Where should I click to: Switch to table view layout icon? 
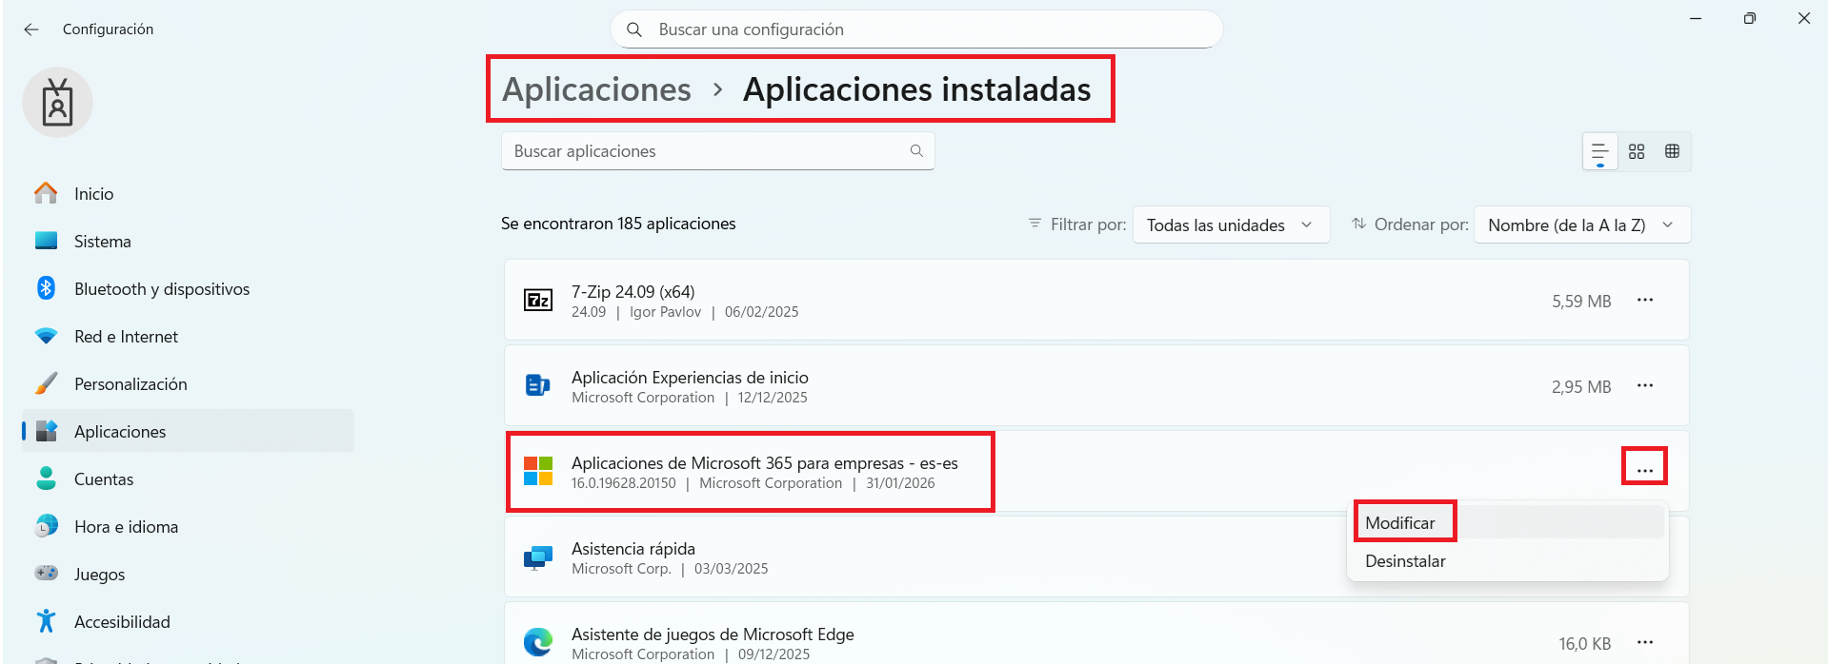click(1672, 151)
